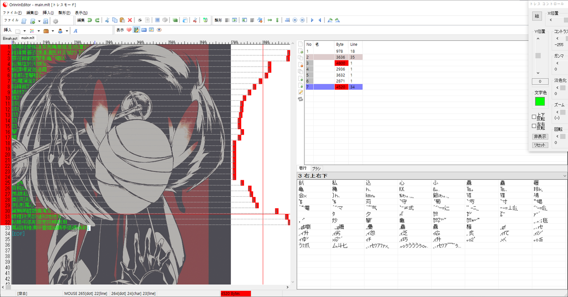Viewport: 568px width, 297px height.
Task: Click the 絵 button in trace control
Action: (x=537, y=16)
